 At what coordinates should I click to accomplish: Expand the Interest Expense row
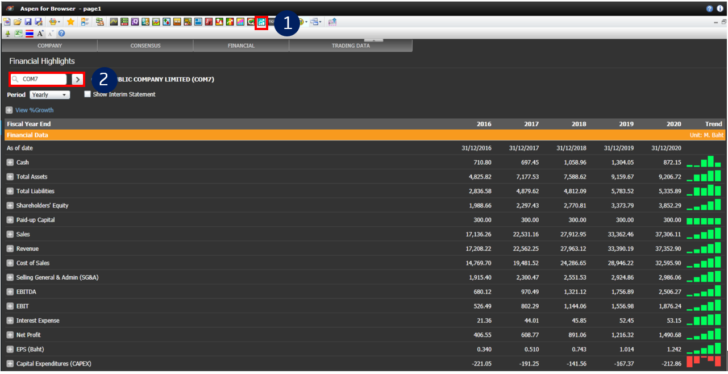point(10,321)
